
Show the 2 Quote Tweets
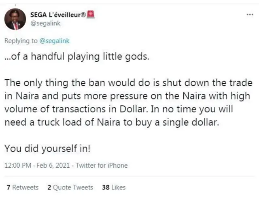[x=70, y=187]
